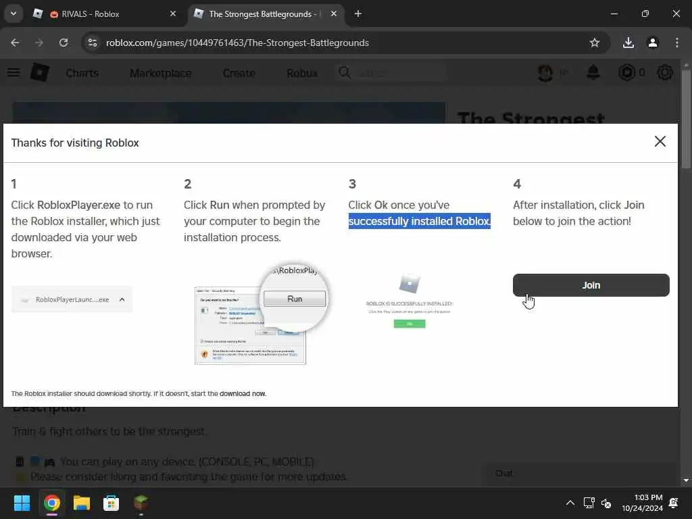
Task: Open the tab search dropdown arrow
Action: [14, 14]
